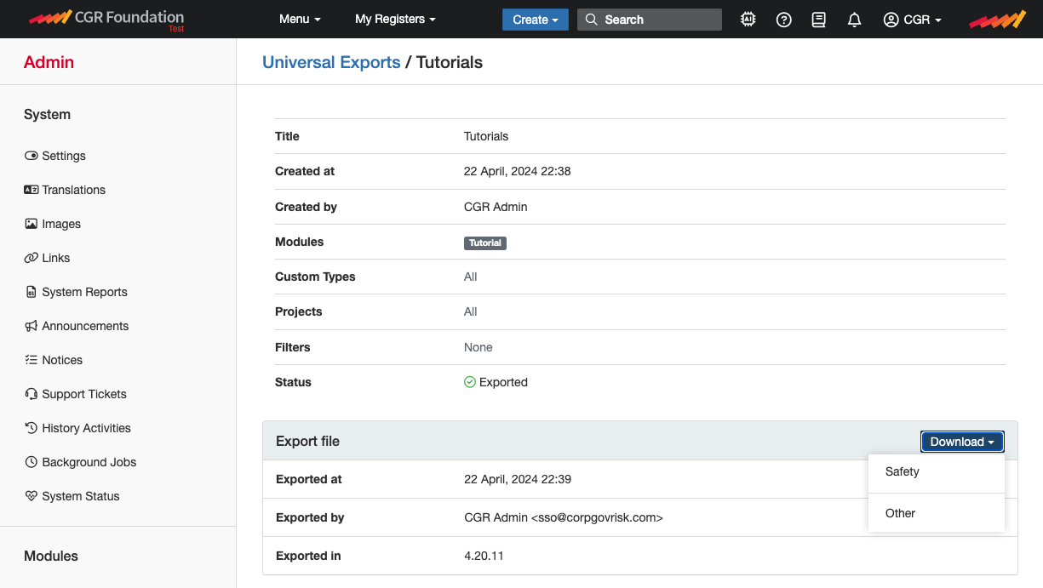Click the Announcements megaphone icon
The height and width of the screenshot is (588, 1043).
32,326
